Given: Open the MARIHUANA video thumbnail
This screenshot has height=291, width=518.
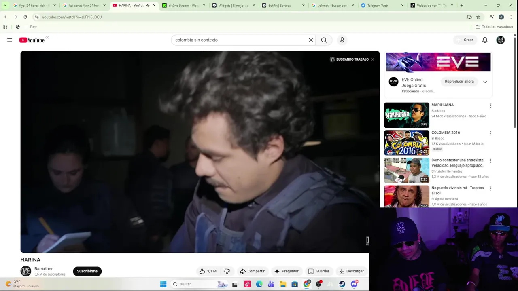Looking at the screenshot, I should pos(407,115).
